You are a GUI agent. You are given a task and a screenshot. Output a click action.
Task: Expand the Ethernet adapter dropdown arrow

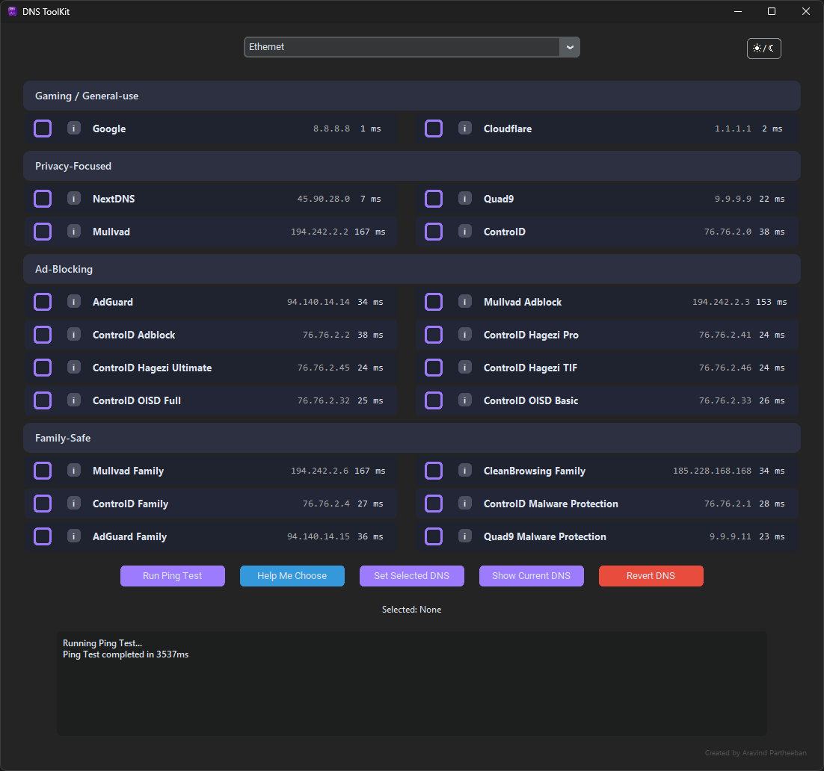pyautogui.click(x=570, y=47)
